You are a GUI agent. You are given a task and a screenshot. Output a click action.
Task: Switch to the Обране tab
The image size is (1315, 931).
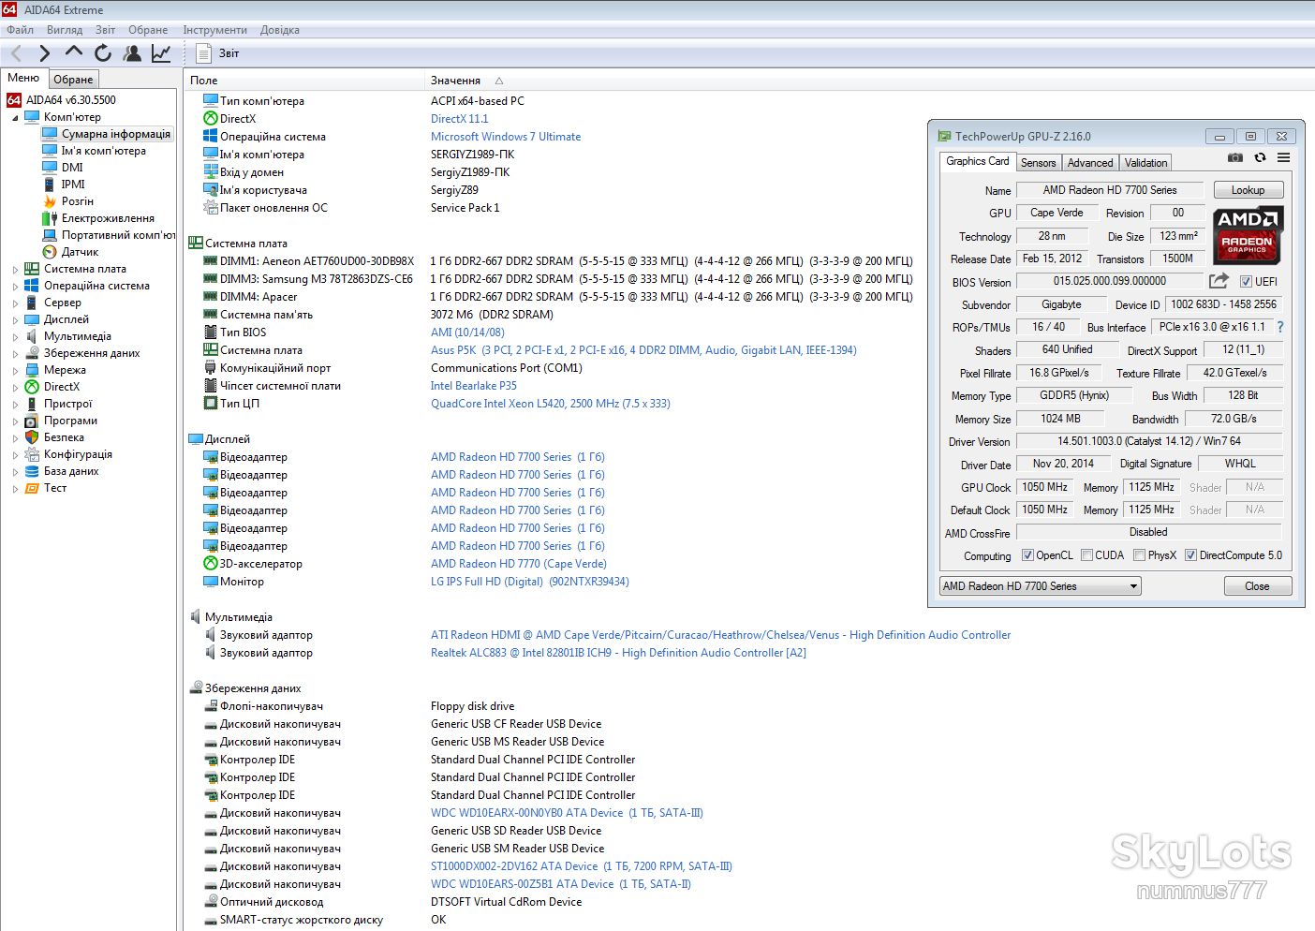point(73,80)
